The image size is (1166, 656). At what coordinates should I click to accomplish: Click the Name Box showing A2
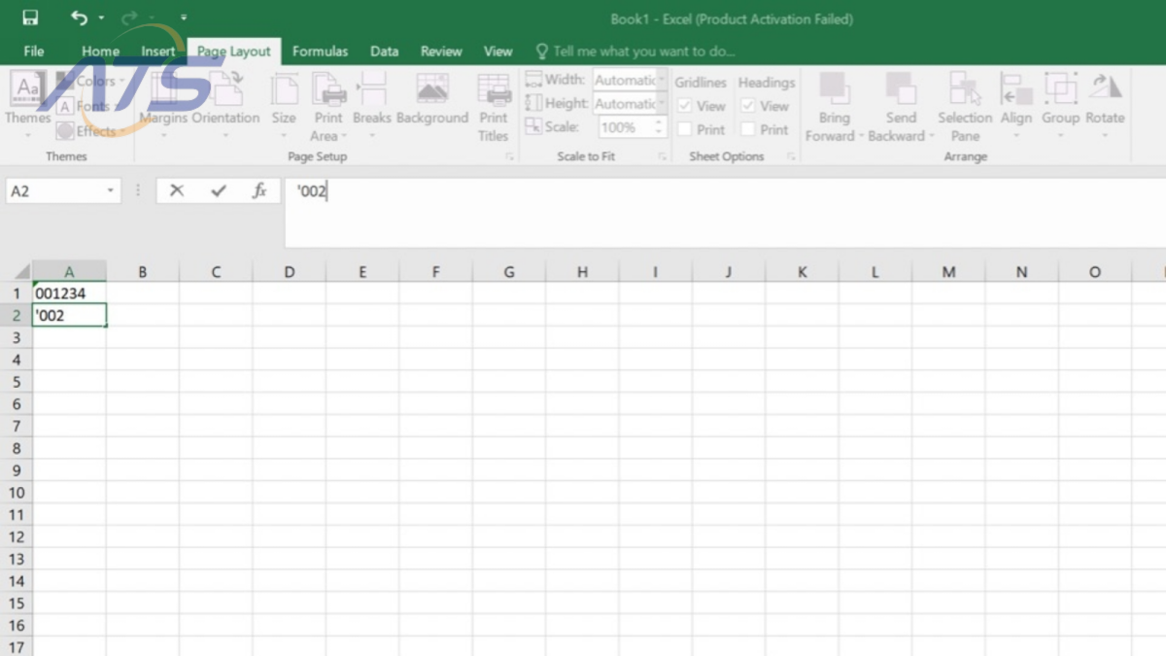[x=53, y=191]
